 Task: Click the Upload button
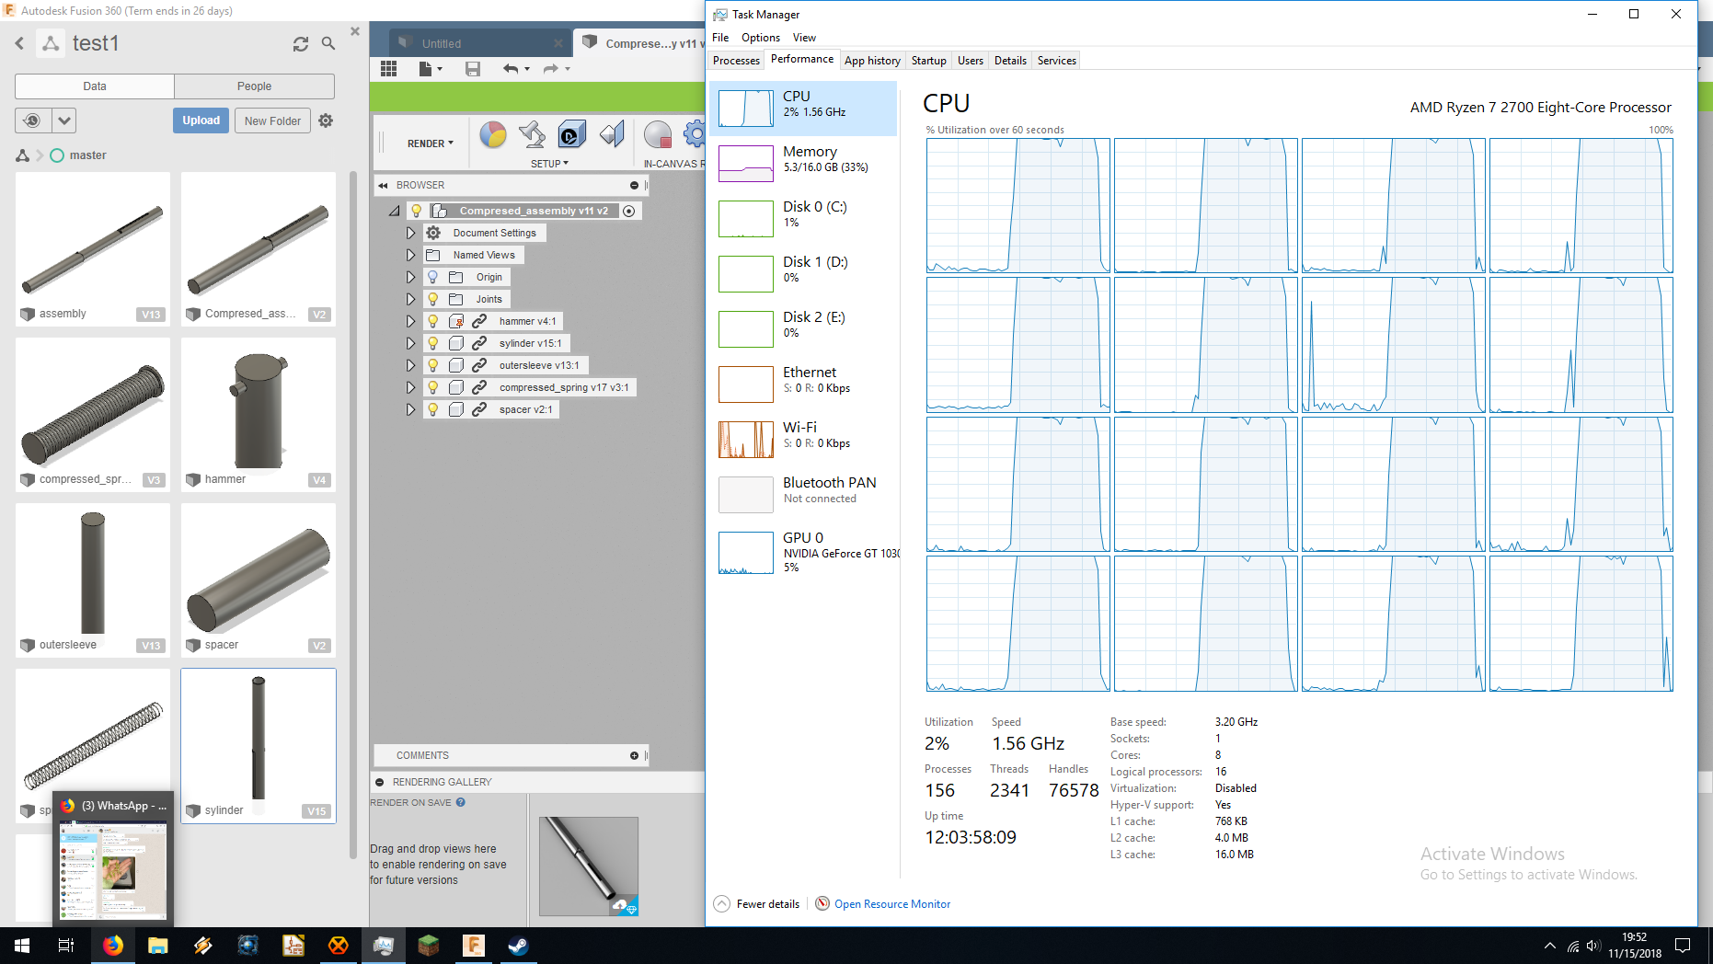click(x=201, y=120)
